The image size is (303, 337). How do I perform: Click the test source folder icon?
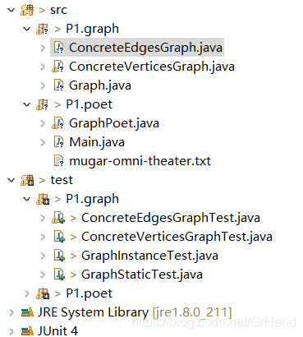(27, 180)
